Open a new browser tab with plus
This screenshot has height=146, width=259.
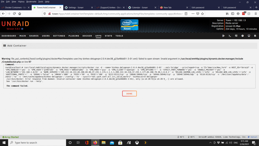click(x=256, y=8)
